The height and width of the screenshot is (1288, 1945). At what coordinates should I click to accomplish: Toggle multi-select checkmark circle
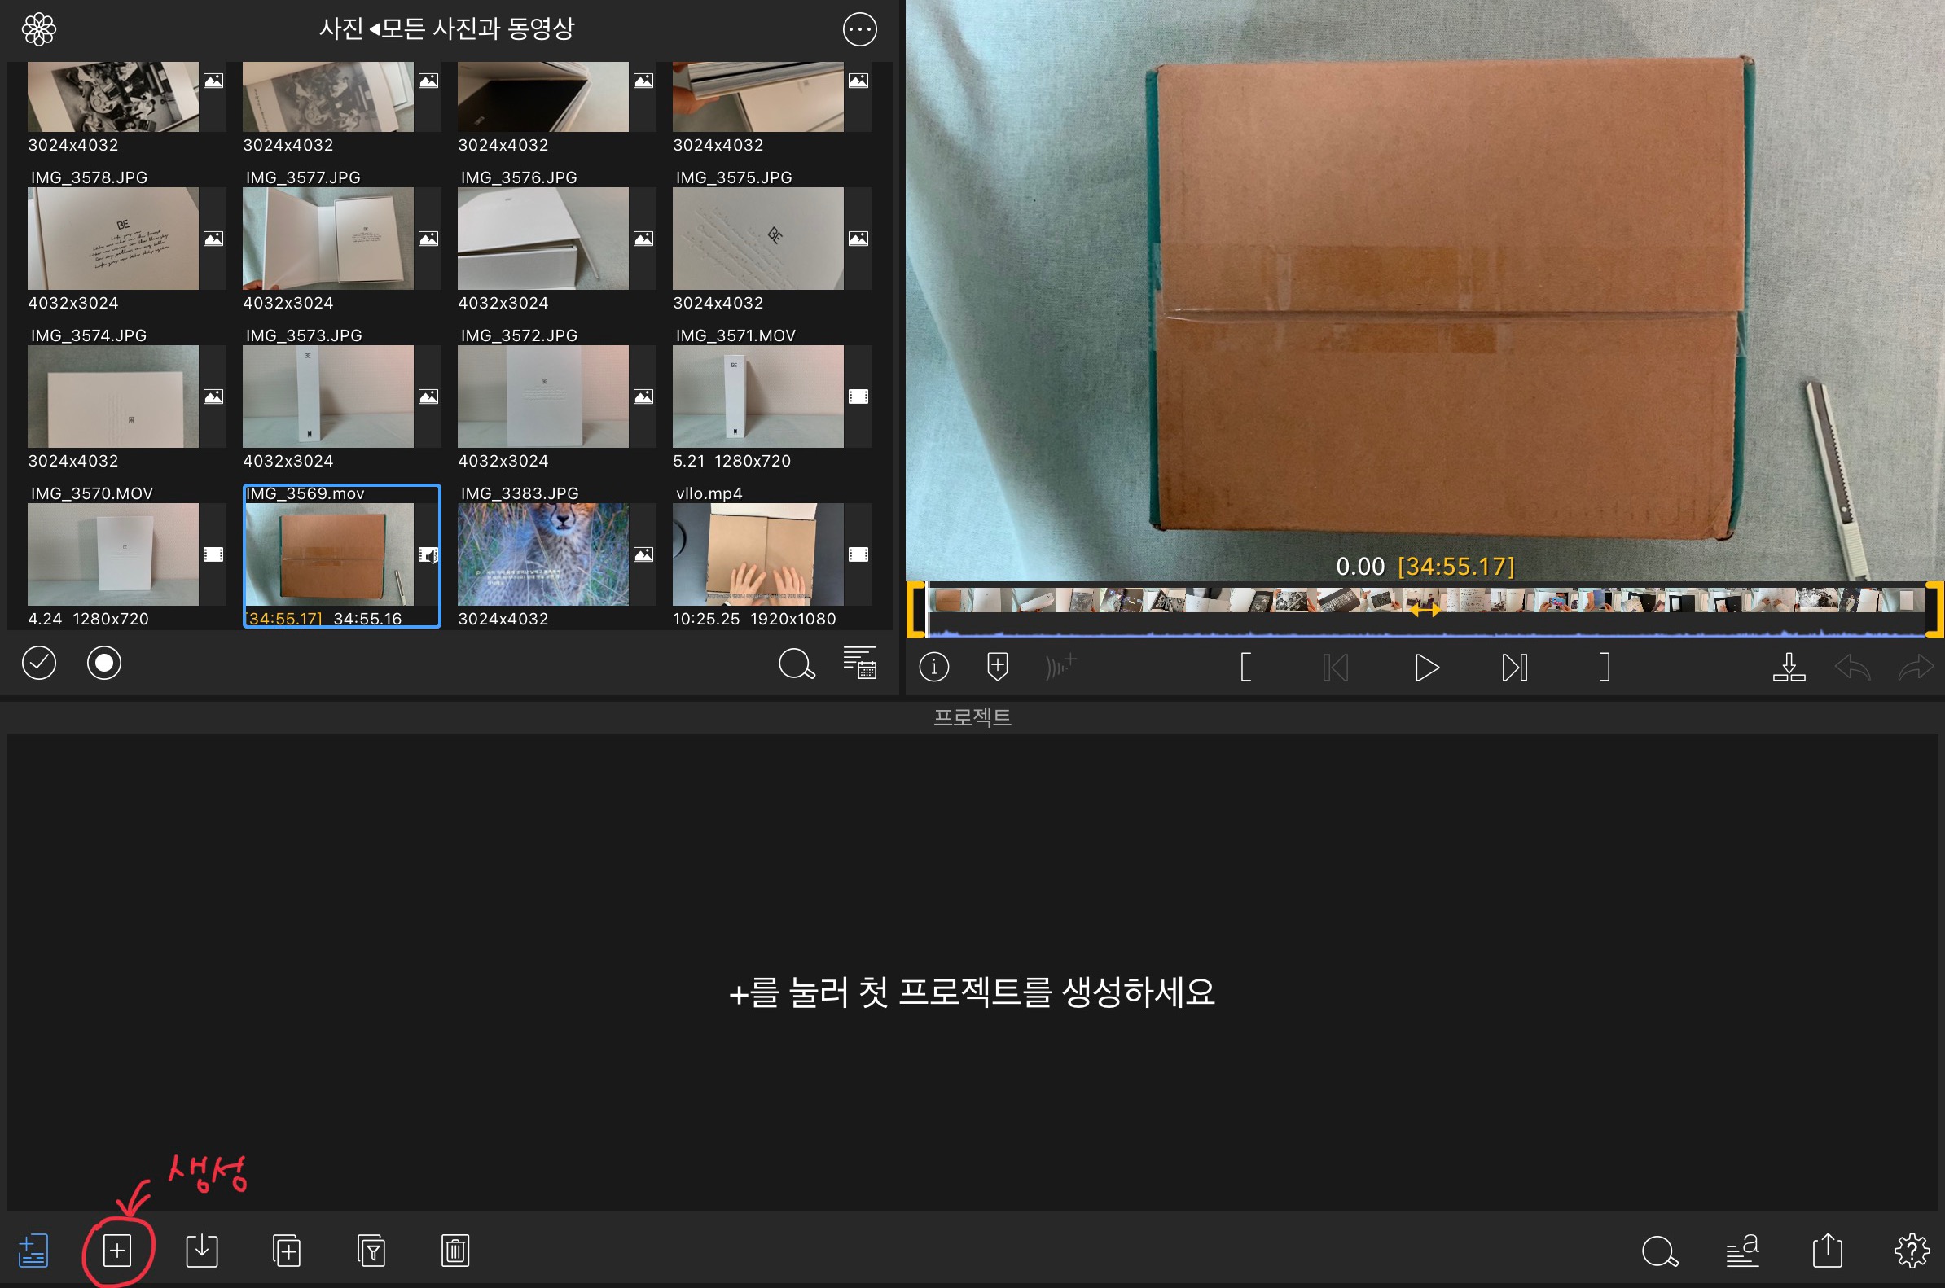[x=38, y=663]
